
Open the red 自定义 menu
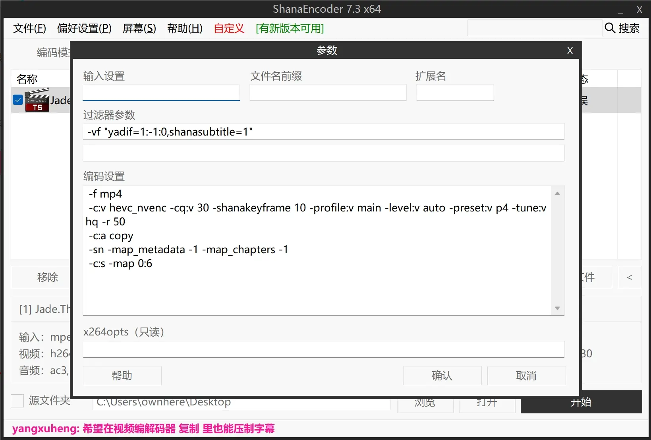(x=229, y=29)
